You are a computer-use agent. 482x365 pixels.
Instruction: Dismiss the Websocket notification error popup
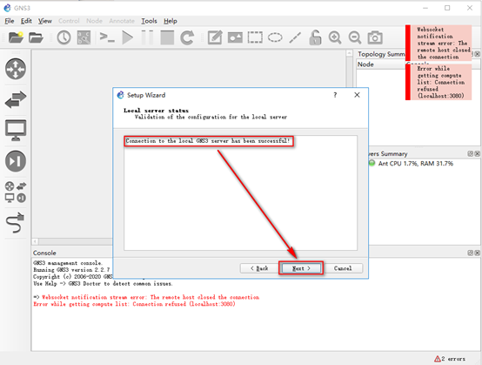[x=438, y=43]
